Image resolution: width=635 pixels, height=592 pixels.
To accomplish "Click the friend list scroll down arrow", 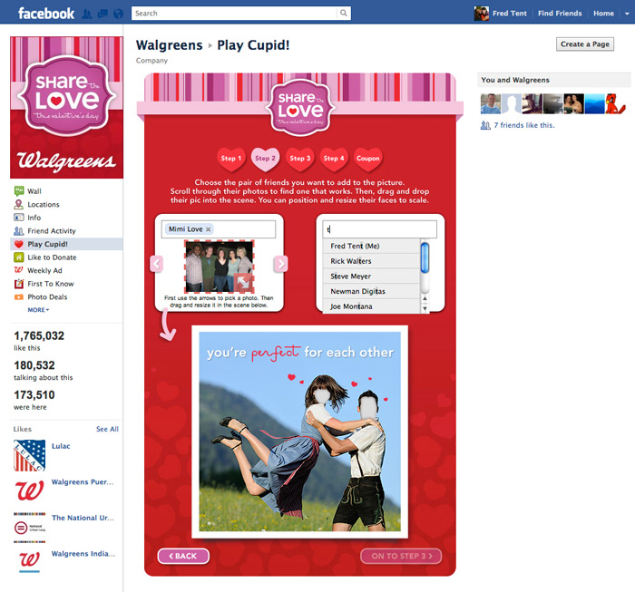I will [x=425, y=308].
